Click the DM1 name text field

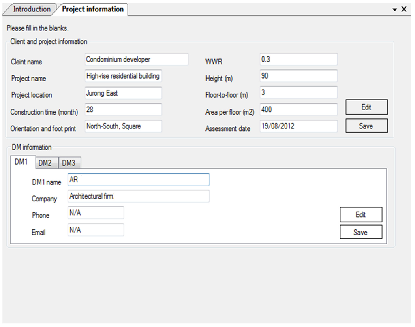coord(138,180)
